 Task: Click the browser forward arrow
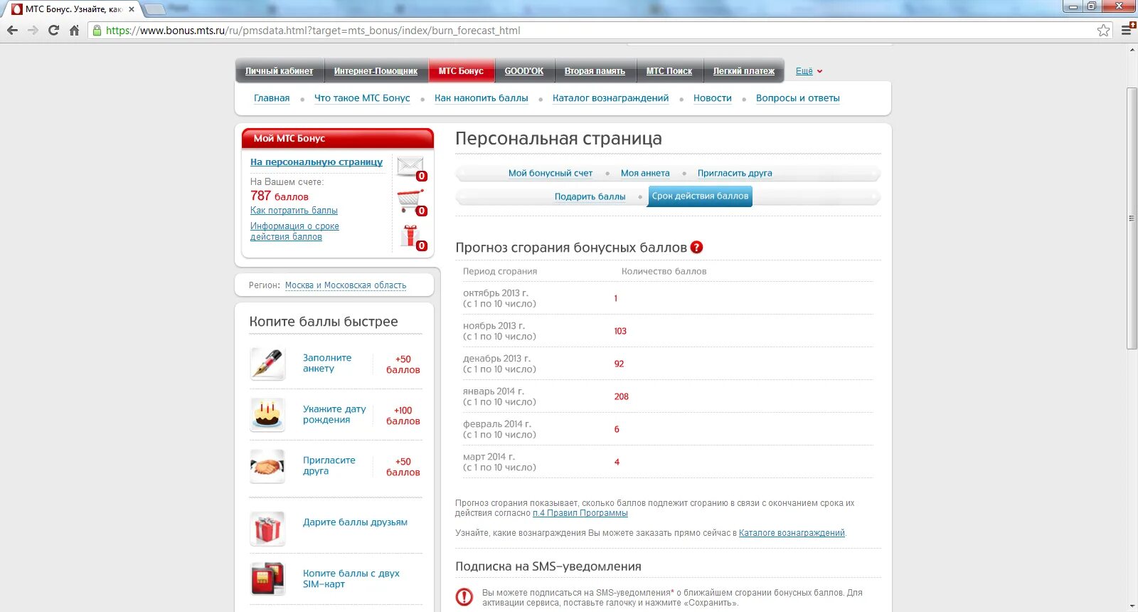[33, 31]
